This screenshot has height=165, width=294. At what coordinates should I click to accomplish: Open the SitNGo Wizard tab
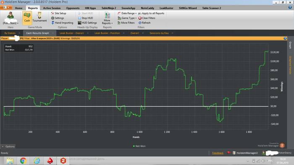[x=188, y=8]
